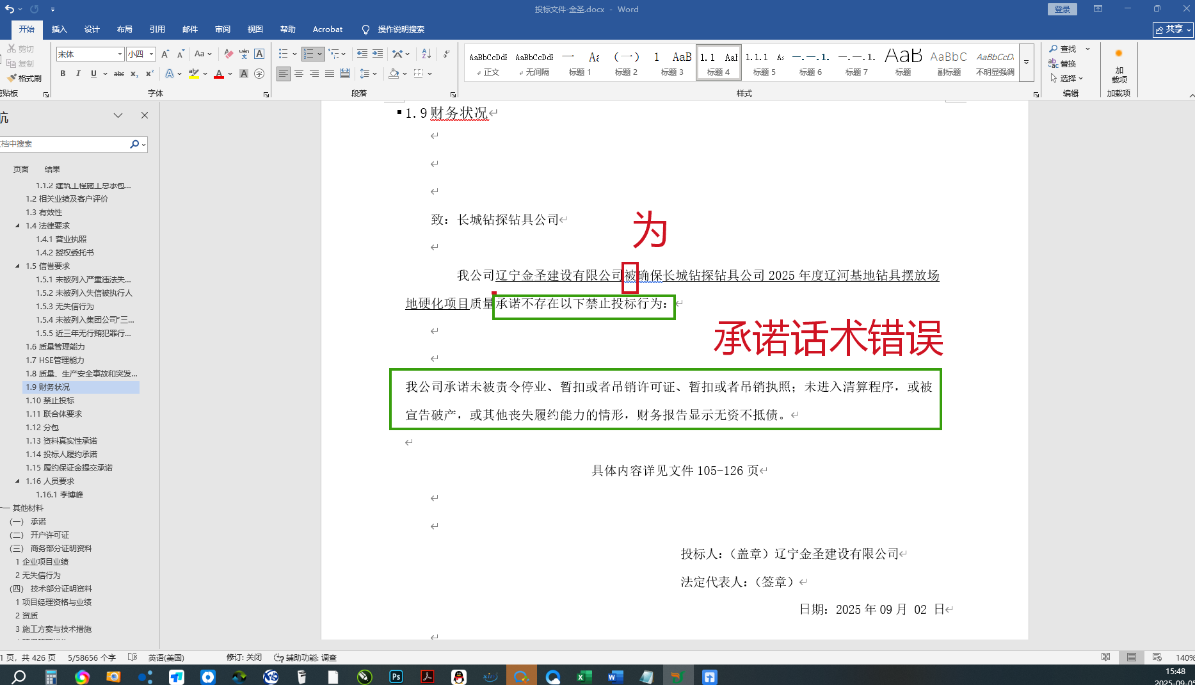Decrease the paragraph indent
This screenshot has width=1195, height=685.
coord(362,54)
